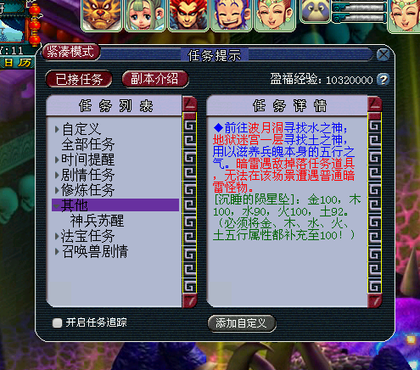Switch to the 副本介绍 tab
Viewport: 420px width, 370px height.
[155, 79]
